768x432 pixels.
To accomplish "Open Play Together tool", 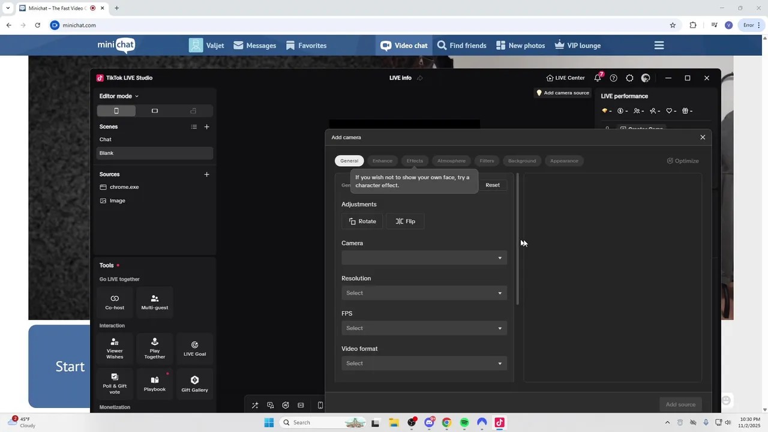I will 155,349.
